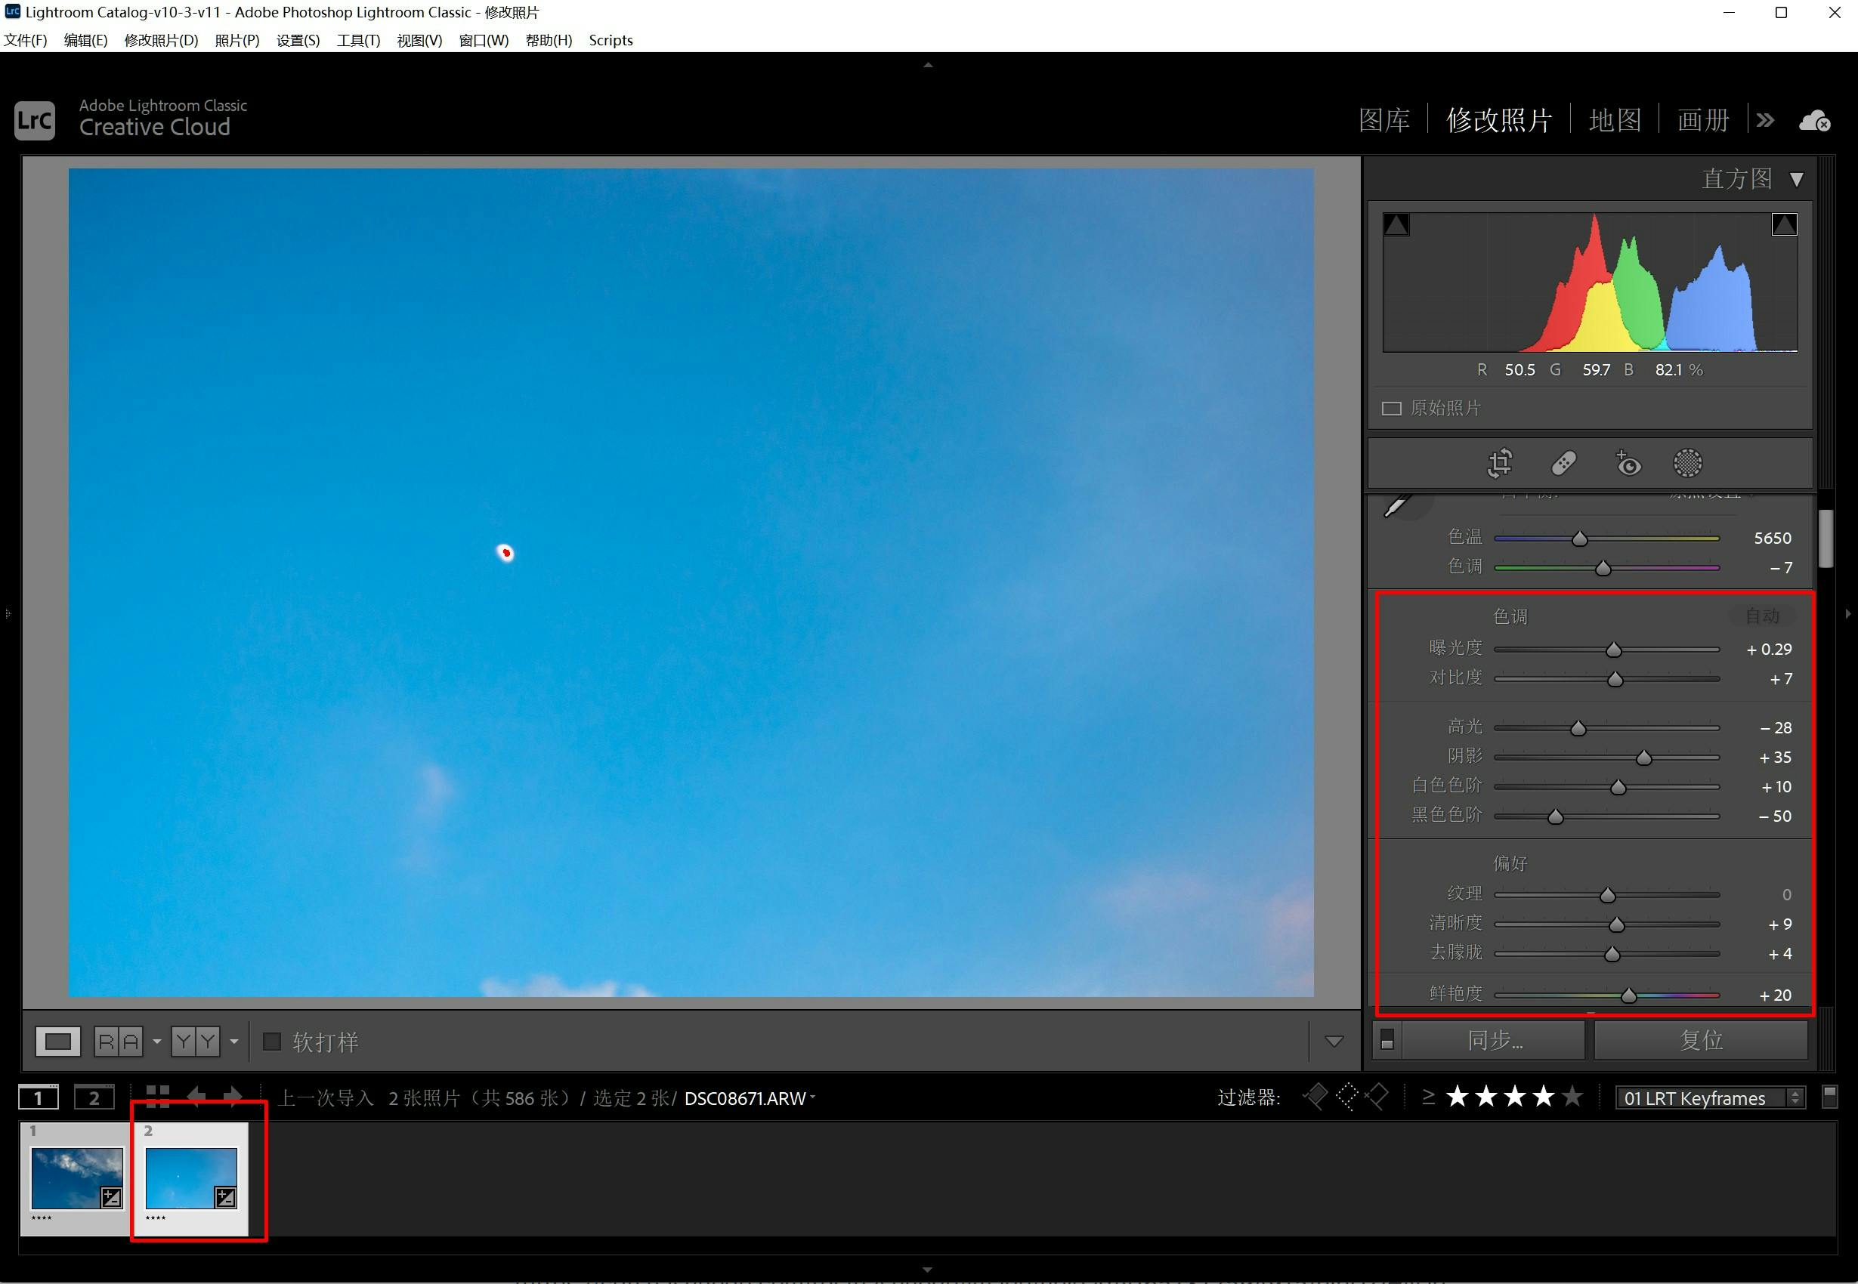1858x1284 pixels.
Task: Click the 鲜艳度 vibrance slider handle
Action: pos(1628,995)
